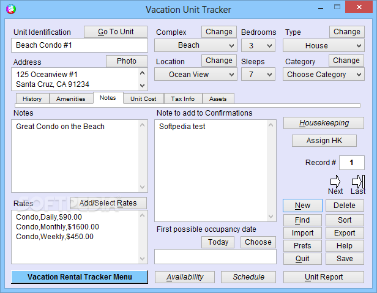This screenshot has width=377, height=293.
Task: Click the Unit Identification text field
Action: 80,45
